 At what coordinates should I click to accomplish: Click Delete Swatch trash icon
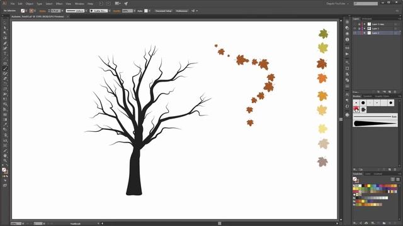coord(395,223)
